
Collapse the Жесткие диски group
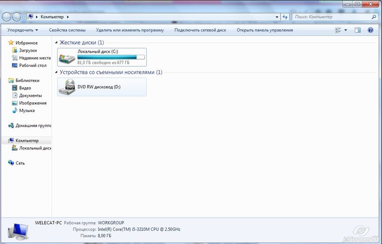pos(57,43)
